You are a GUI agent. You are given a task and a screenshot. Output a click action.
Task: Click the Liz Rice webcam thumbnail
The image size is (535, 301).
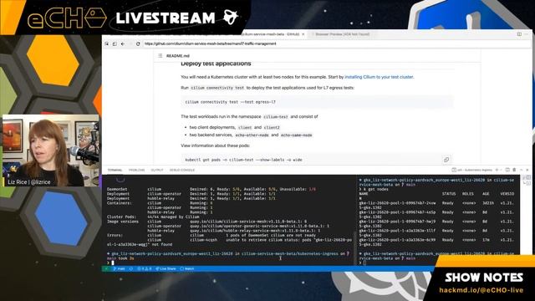pyautogui.click(x=50, y=150)
